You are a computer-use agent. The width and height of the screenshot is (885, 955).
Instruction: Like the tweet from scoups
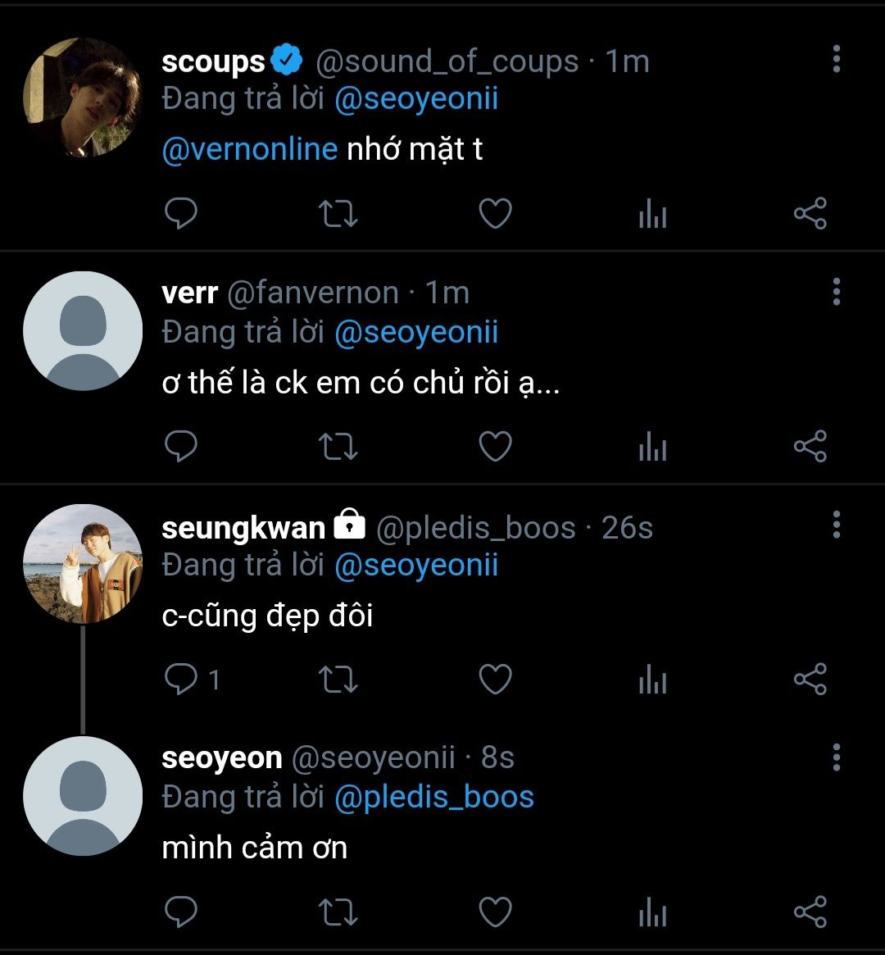495,214
